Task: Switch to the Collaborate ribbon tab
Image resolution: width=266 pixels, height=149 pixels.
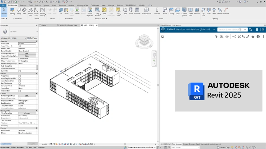Action: tap(95, 6)
